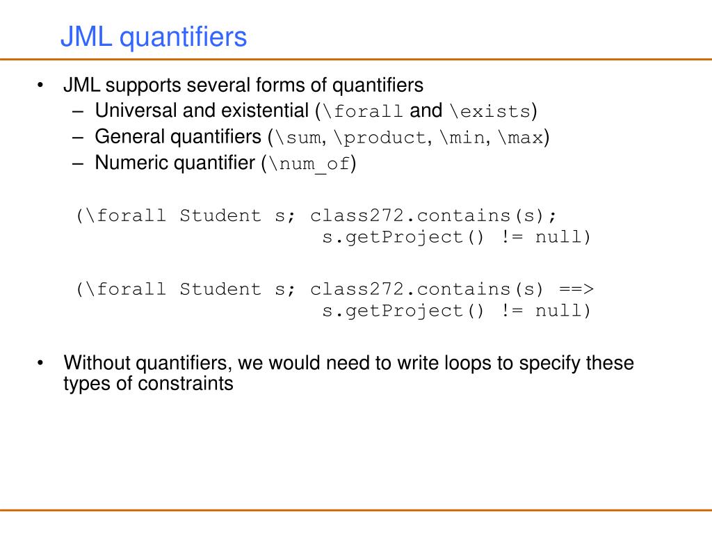712x534 pixels.
Task: Click the 'types of constraints' text line
Action: click(x=149, y=384)
